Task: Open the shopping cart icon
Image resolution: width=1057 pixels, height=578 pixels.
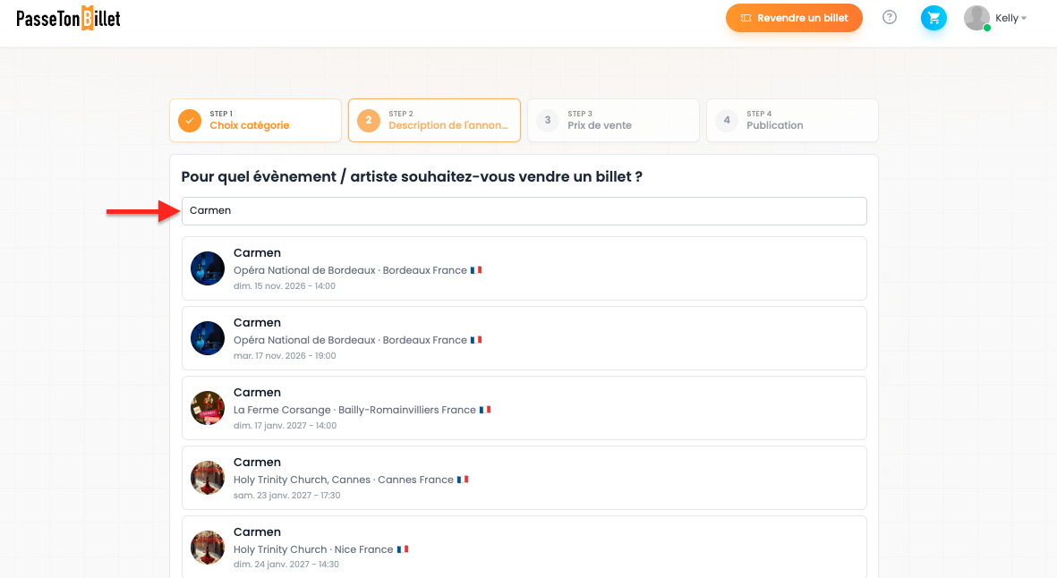Action: (933, 18)
